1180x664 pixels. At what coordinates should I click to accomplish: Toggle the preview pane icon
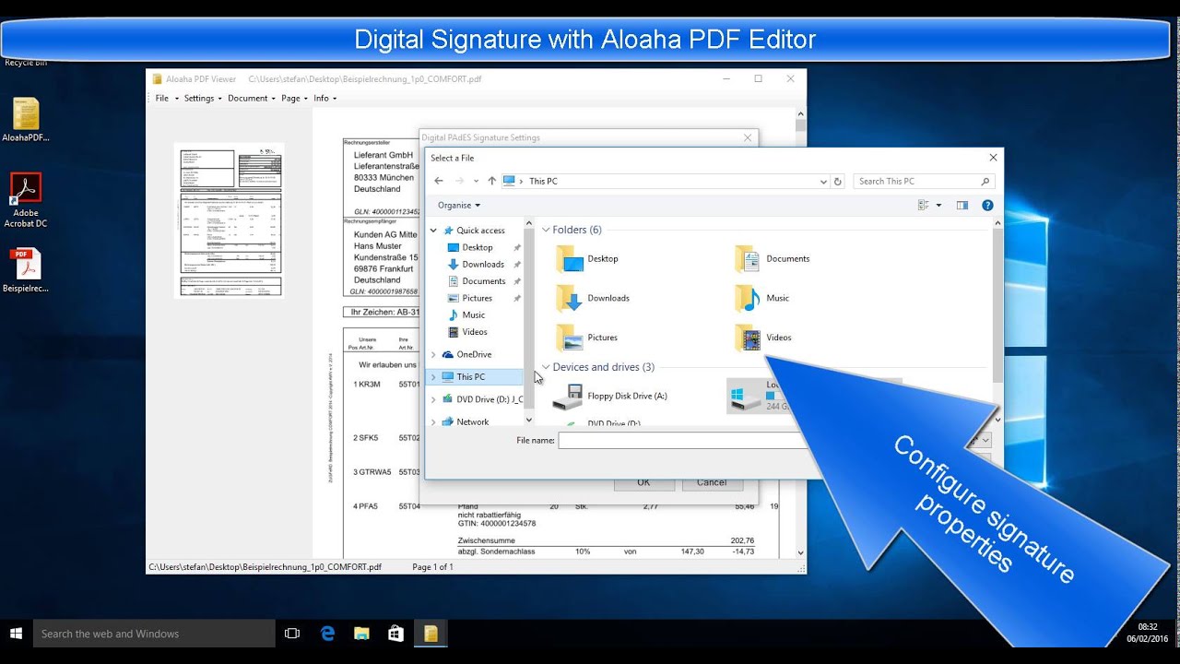point(962,206)
